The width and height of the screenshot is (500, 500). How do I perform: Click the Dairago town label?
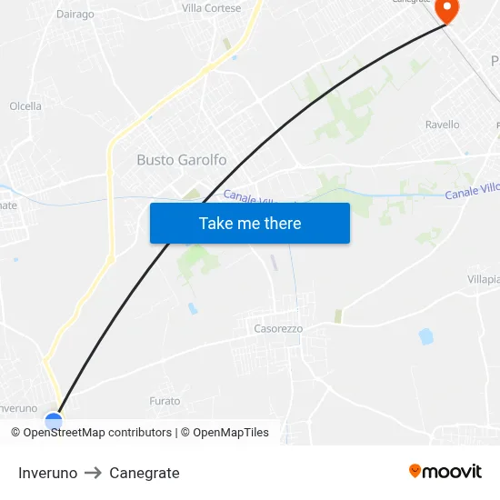(x=75, y=14)
